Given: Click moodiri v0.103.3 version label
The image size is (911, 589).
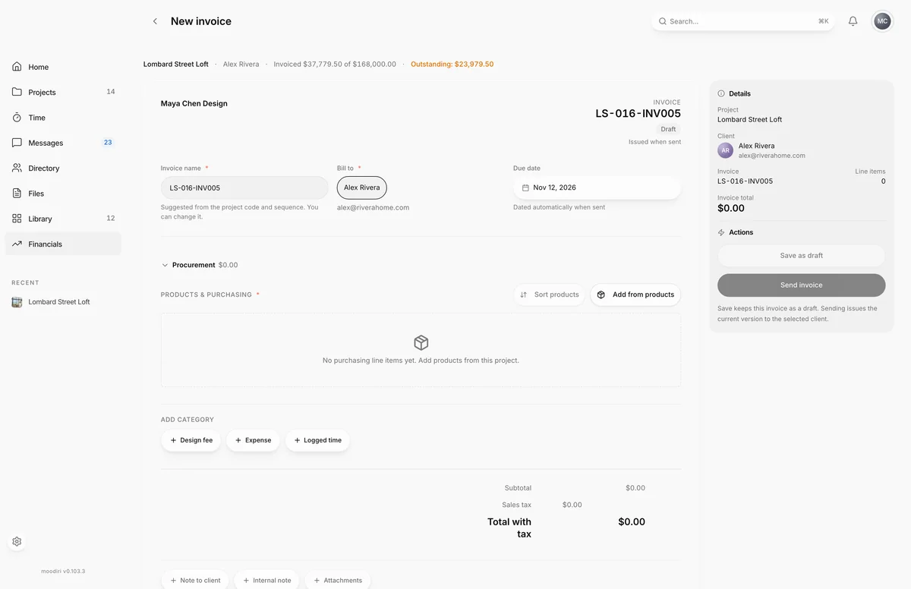Looking at the screenshot, I should click(63, 571).
